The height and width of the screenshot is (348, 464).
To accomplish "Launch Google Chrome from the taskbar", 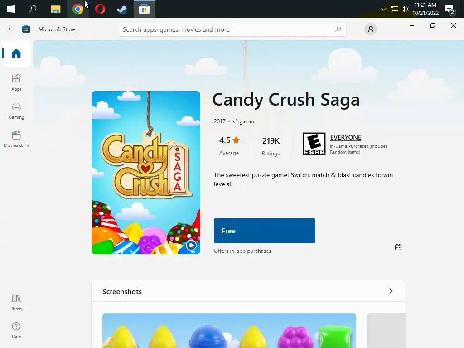I will coord(78,9).
